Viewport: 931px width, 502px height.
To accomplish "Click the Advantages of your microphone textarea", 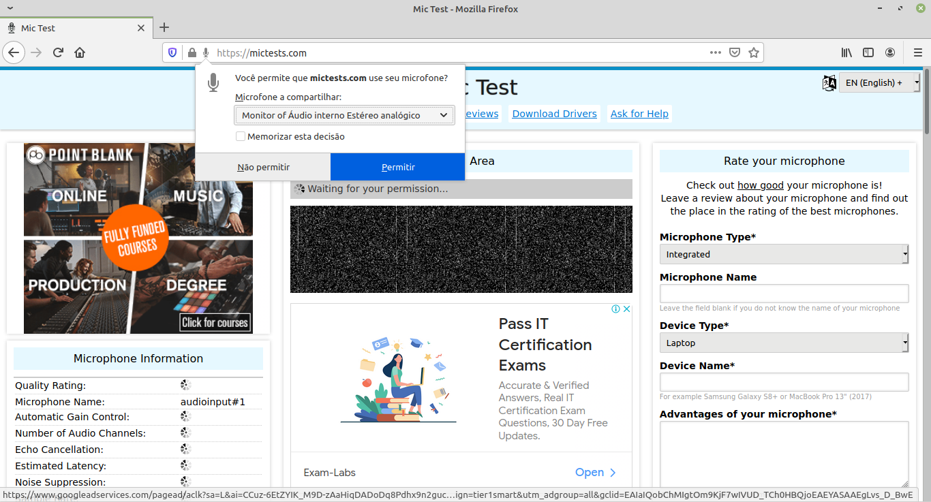I will point(784,454).
